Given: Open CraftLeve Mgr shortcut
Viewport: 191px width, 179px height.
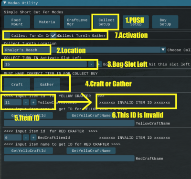Looking at the screenshot, I should [x=77, y=22].
